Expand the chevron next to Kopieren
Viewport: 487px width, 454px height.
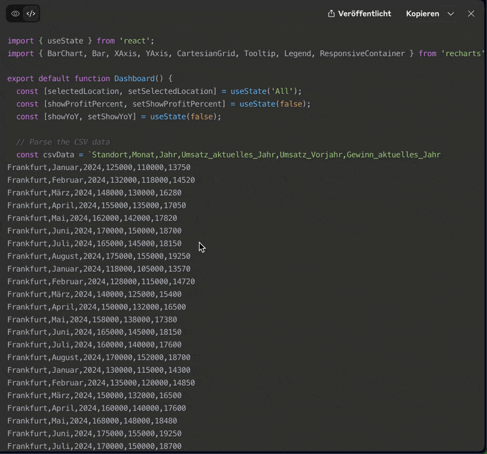tap(450, 13)
